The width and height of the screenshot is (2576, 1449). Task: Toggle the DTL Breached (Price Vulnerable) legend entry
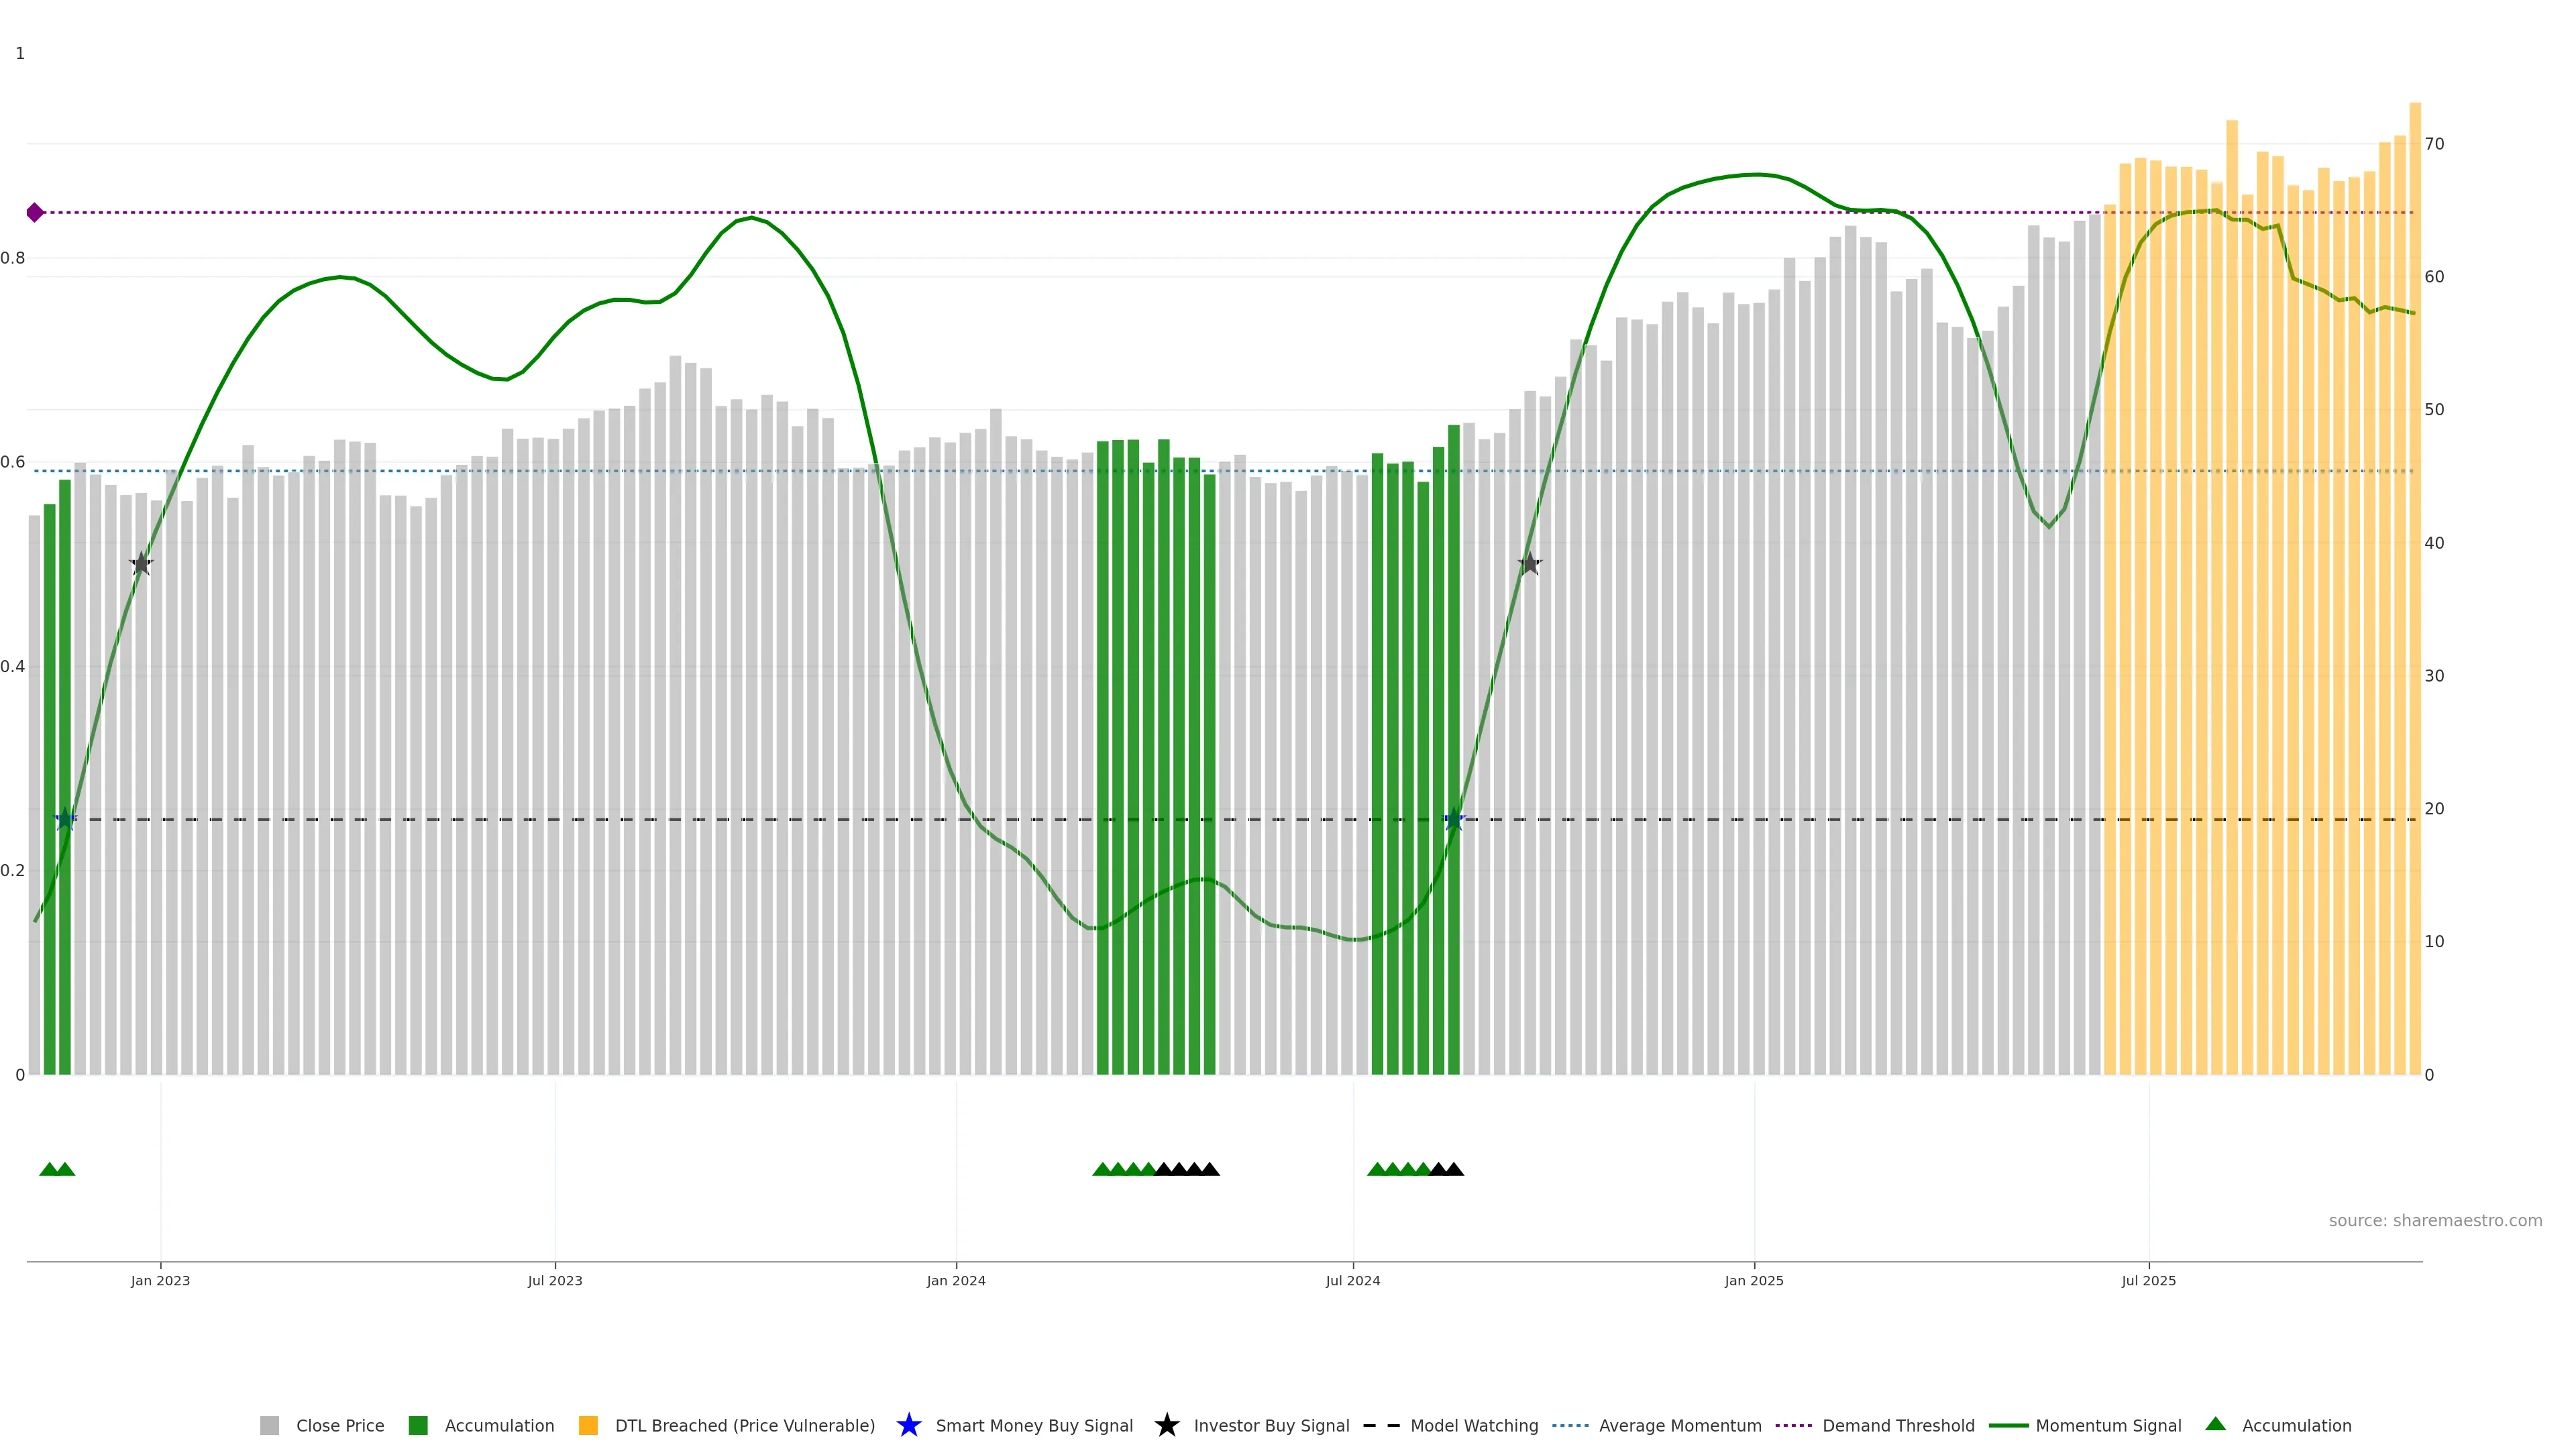(x=744, y=1425)
